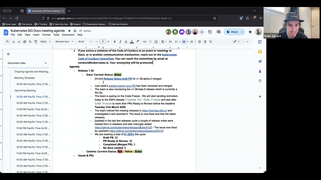Open the relnotes.k8s.io link
Image resolution: width=321 pixels, height=180 pixels.
point(154,110)
